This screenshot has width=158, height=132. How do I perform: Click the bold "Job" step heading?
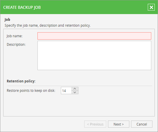[x=7, y=19]
